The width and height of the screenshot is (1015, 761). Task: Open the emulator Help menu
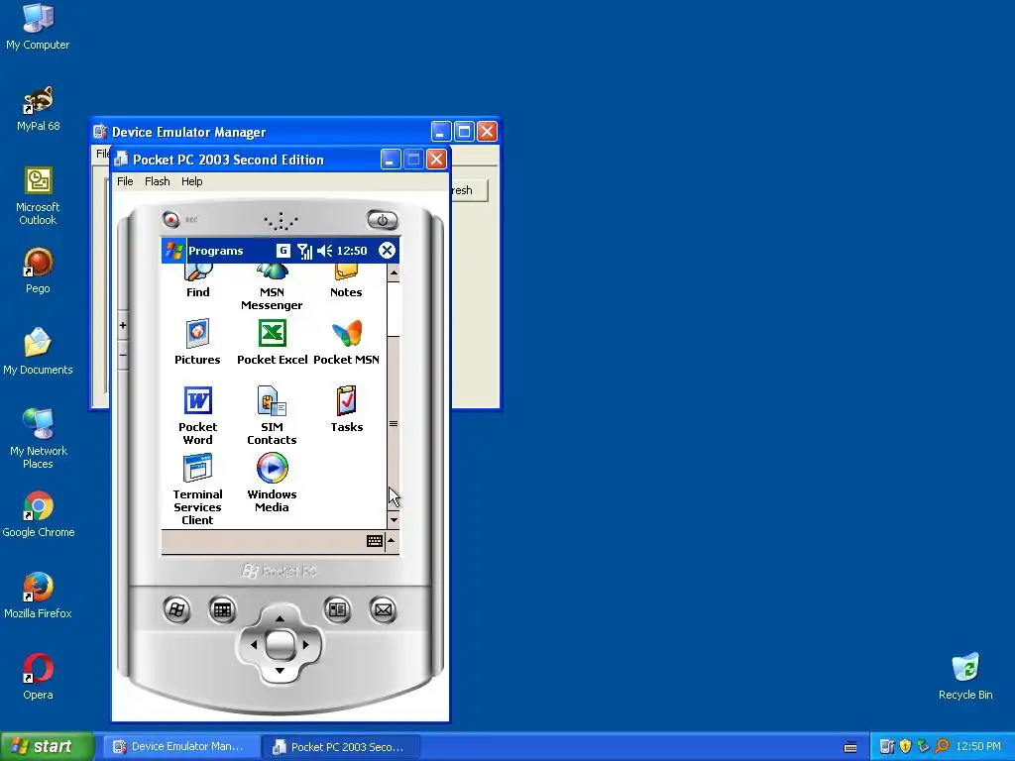point(191,181)
